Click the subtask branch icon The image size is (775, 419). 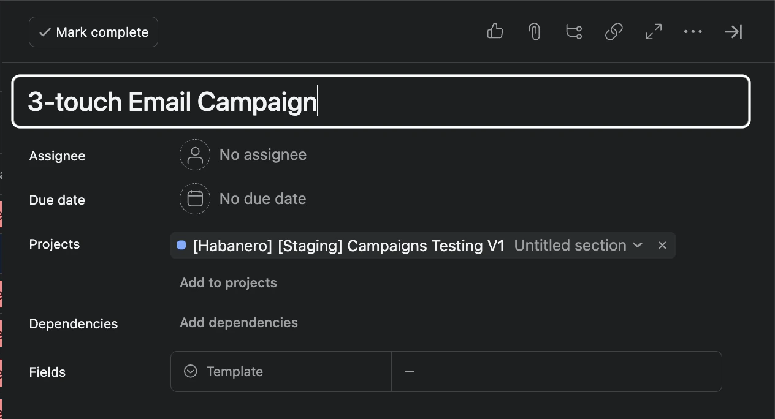(x=574, y=32)
